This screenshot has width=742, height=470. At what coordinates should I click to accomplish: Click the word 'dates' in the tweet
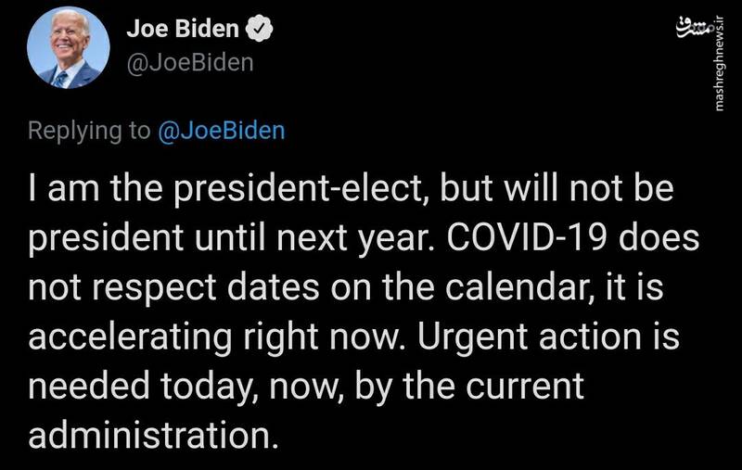[274, 286]
